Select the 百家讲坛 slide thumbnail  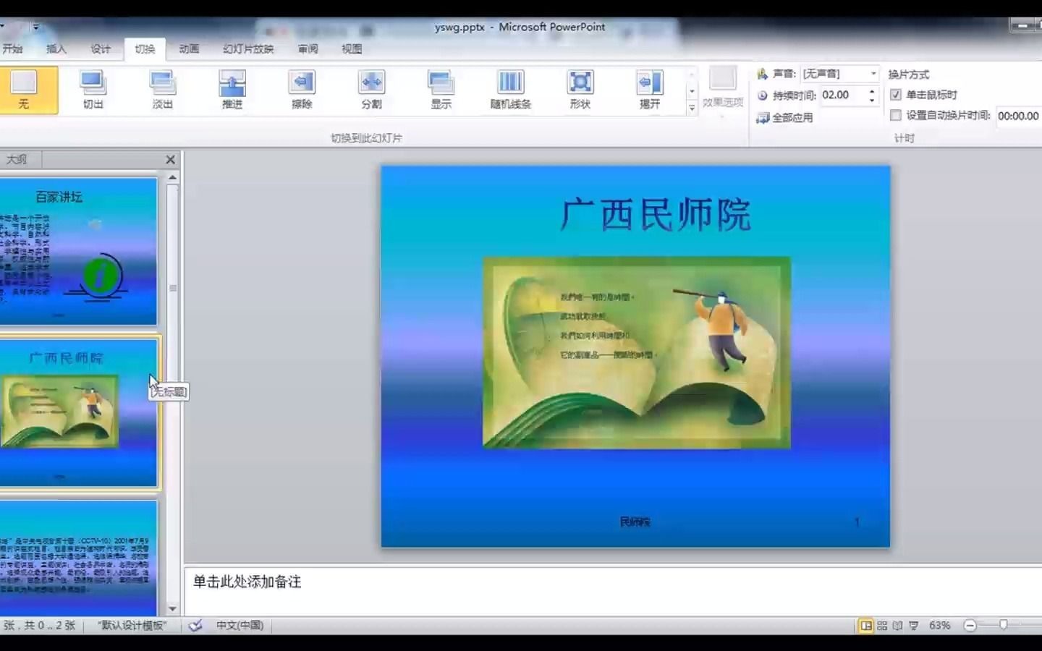tap(80, 250)
